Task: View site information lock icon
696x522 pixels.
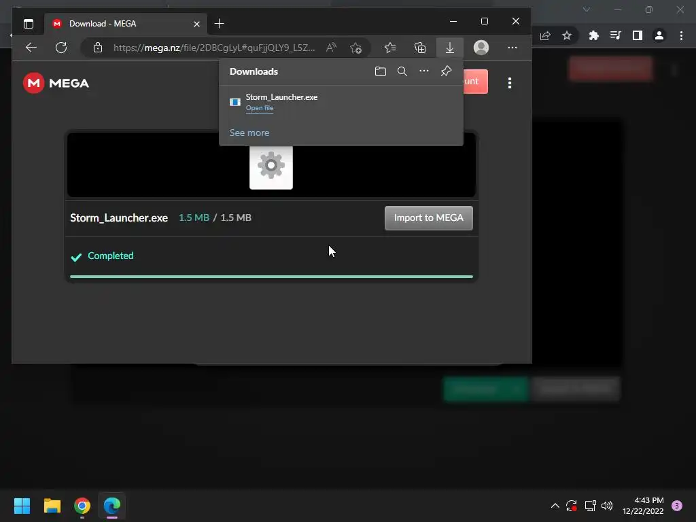Action: (98, 48)
